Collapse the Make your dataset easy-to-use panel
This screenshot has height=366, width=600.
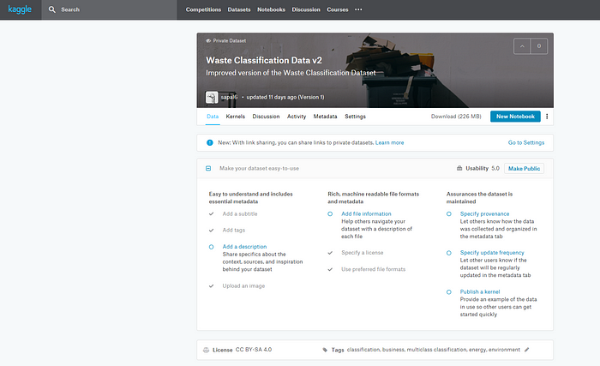208,169
